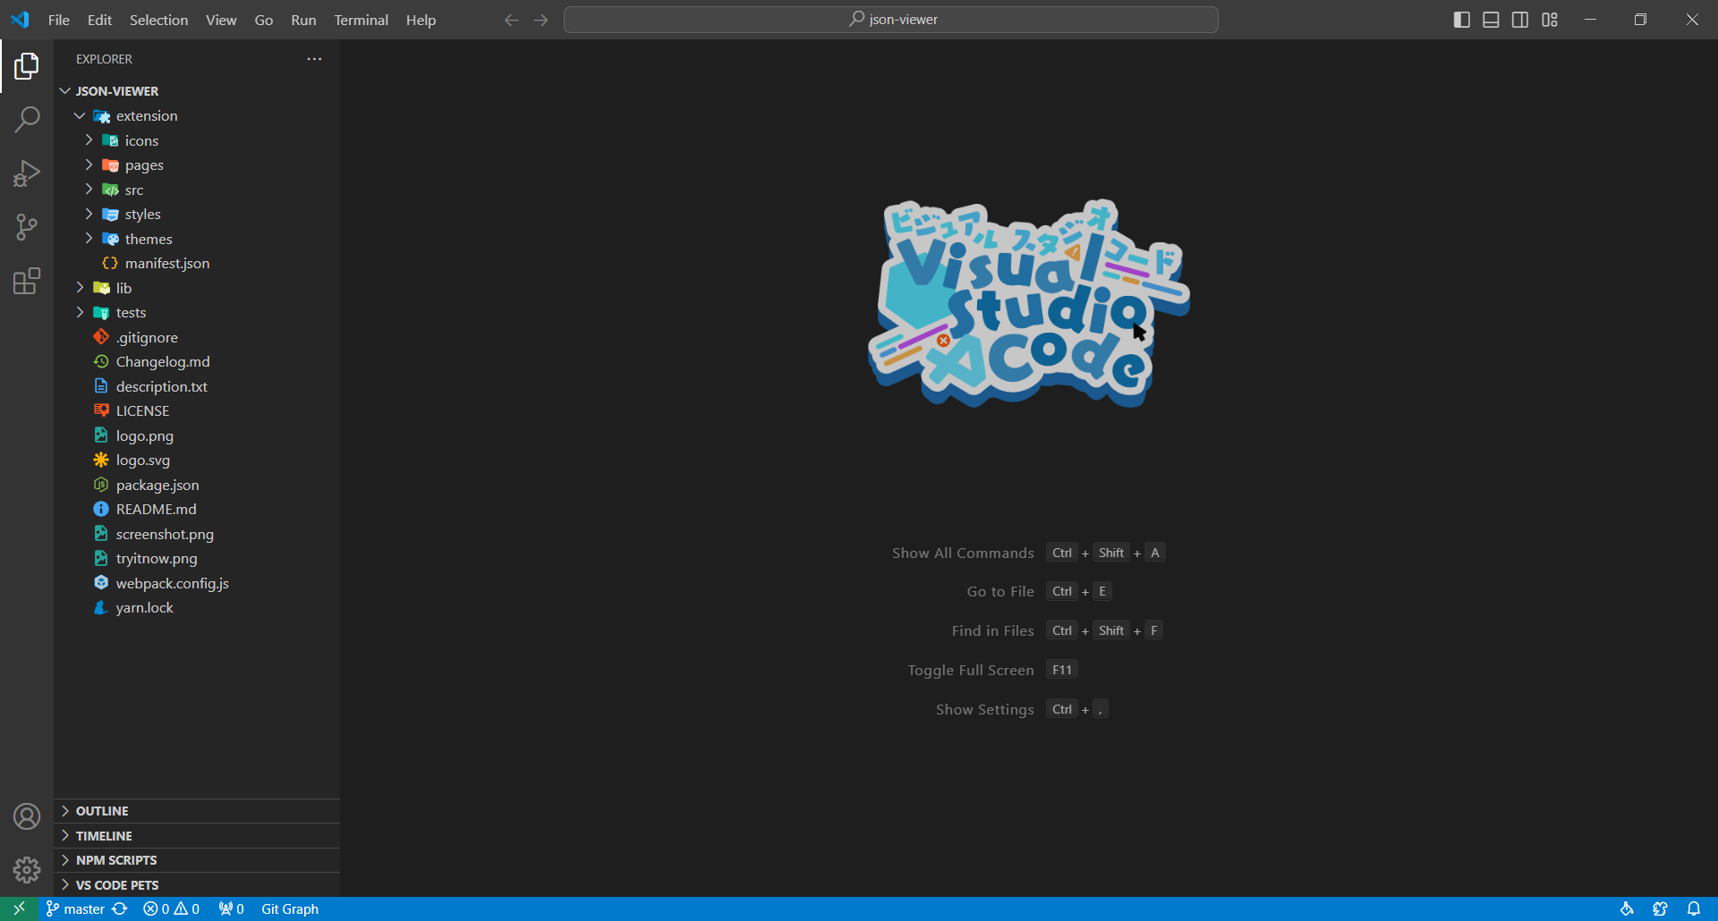Open tryitnow.png
The width and height of the screenshot is (1718, 921).
coord(197,559)
